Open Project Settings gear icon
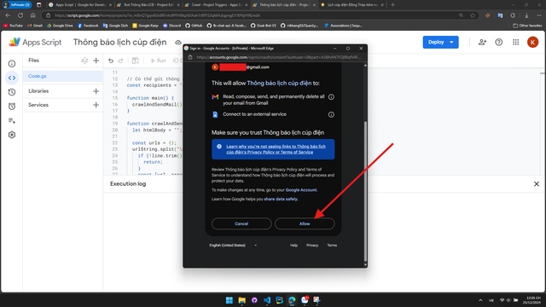Viewport: 546px width, 307px height. tap(12, 135)
